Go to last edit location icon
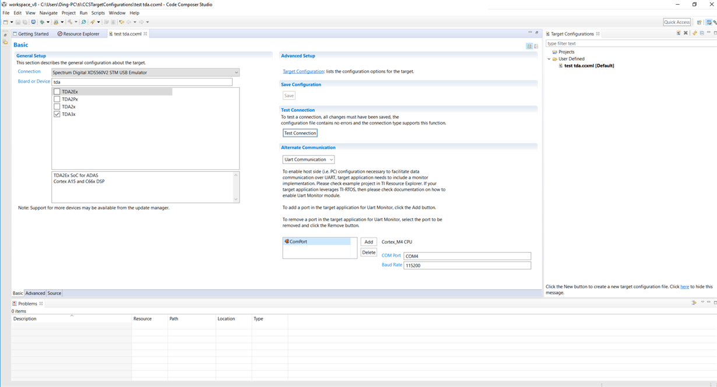717x387 pixels. 121,22
